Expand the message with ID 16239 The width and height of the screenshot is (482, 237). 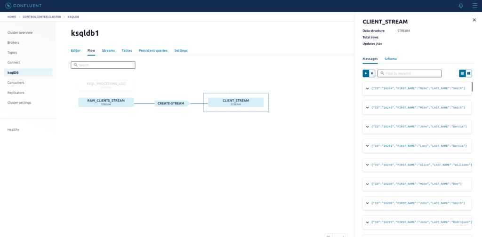pyautogui.click(x=367, y=184)
